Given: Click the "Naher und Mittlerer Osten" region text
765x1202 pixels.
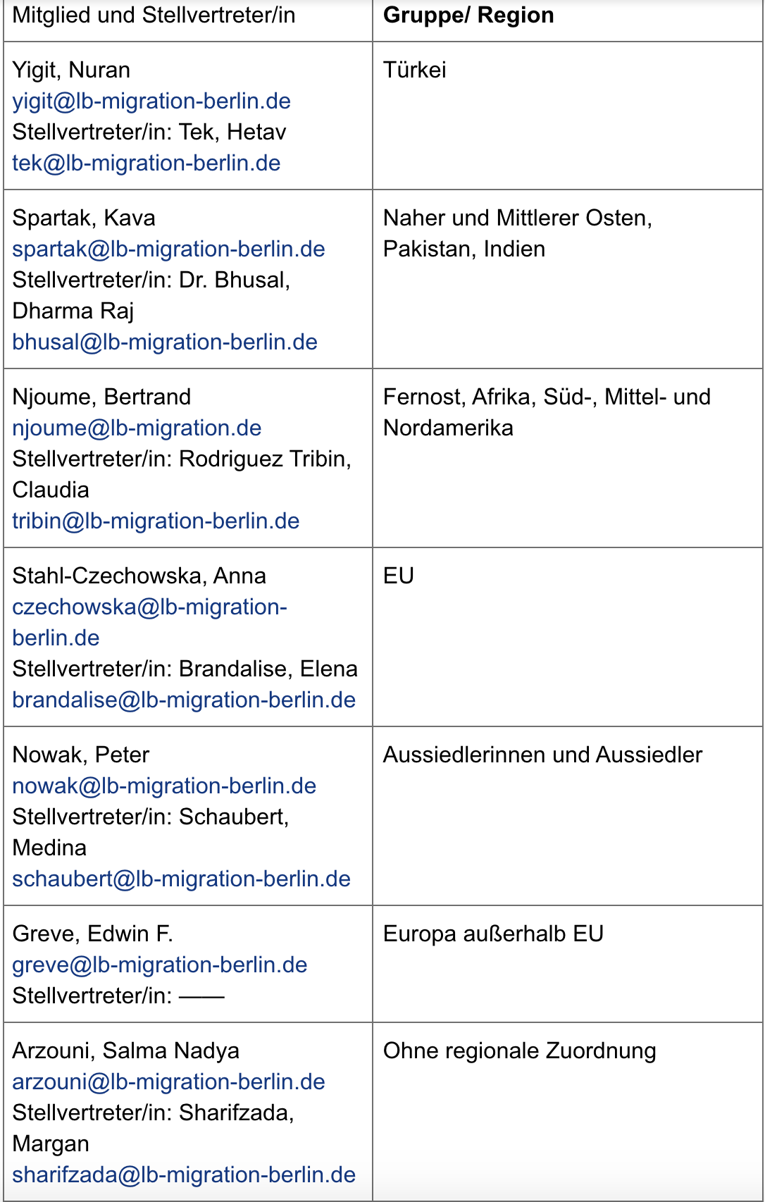Looking at the screenshot, I should (517, 218).
